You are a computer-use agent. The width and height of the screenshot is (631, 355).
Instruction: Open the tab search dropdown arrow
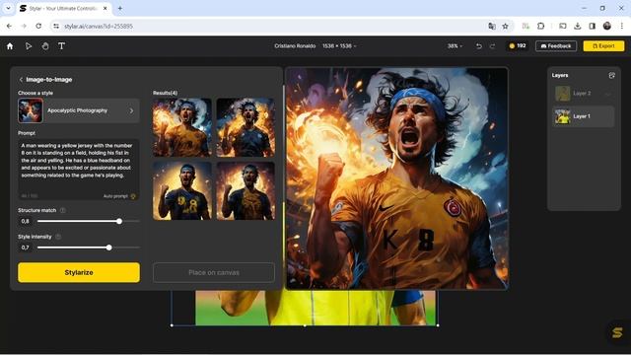point(8,8)
